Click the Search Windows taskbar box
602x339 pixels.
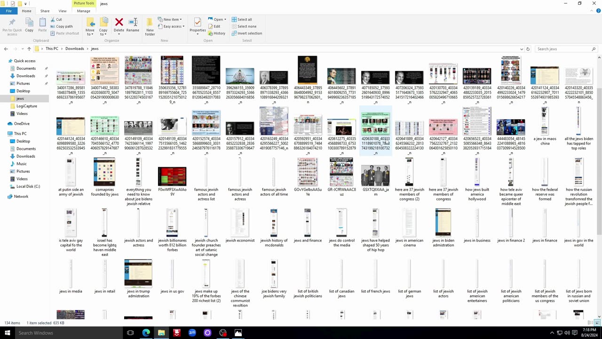(69, 333)
